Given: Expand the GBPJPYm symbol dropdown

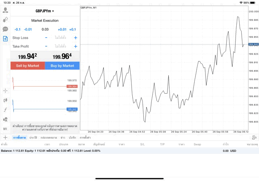Looking at the screenshot, I should point(45,11).
